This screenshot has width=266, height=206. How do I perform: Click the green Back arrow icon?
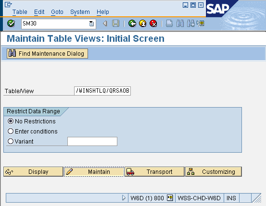[x=132, y=24]
